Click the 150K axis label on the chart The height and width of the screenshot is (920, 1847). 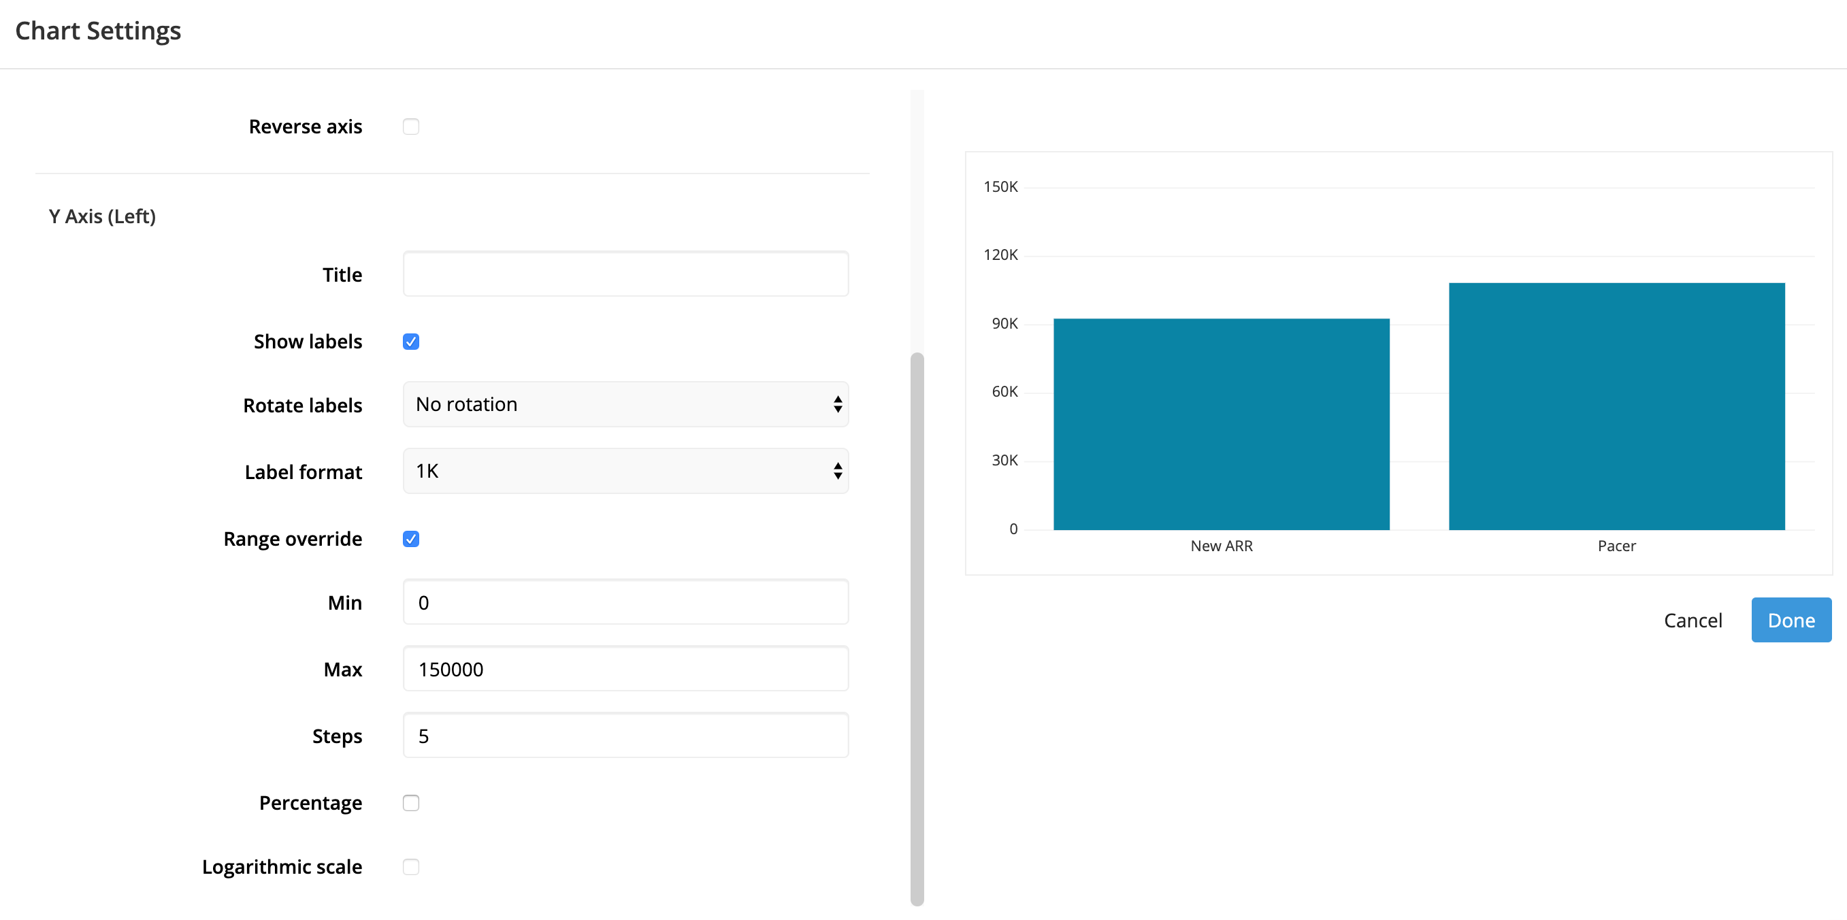coord(1000,187)
